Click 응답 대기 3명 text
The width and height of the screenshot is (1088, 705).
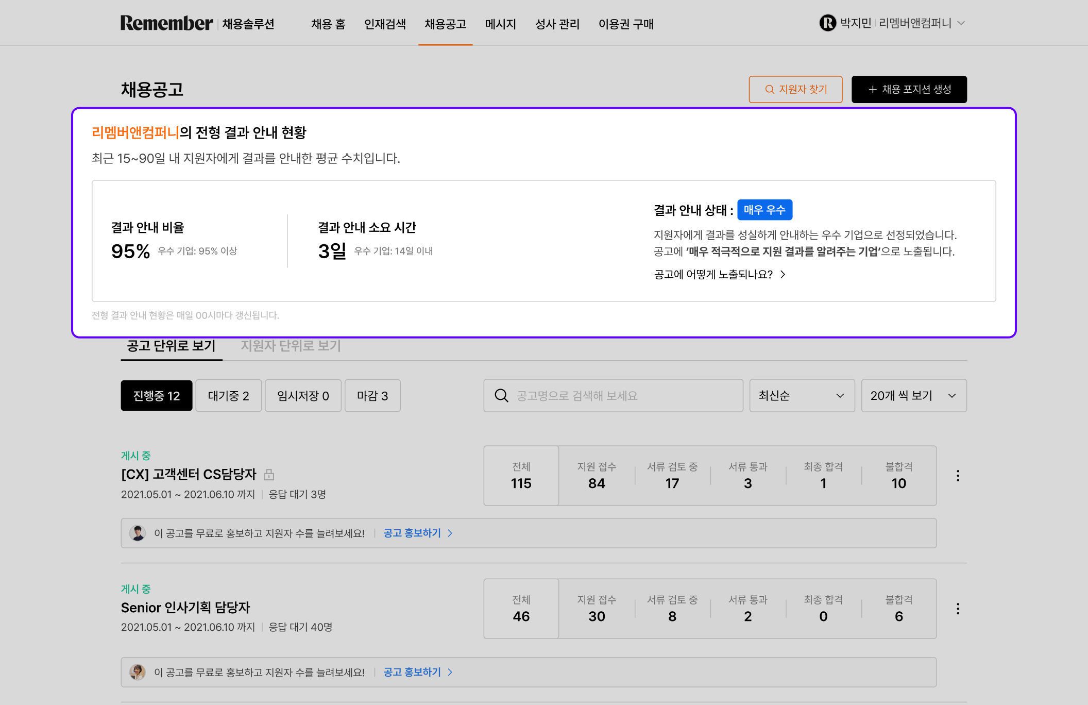297,494
